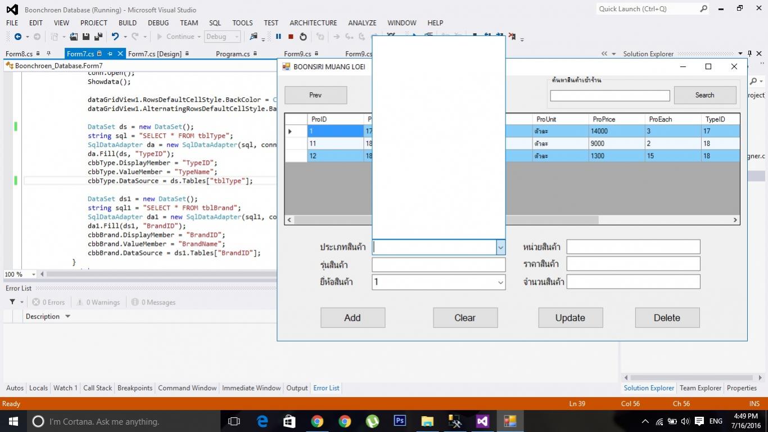Close the Form7.cs tab with X
Viewport: 768px width, 432px height.
point(120,54)
